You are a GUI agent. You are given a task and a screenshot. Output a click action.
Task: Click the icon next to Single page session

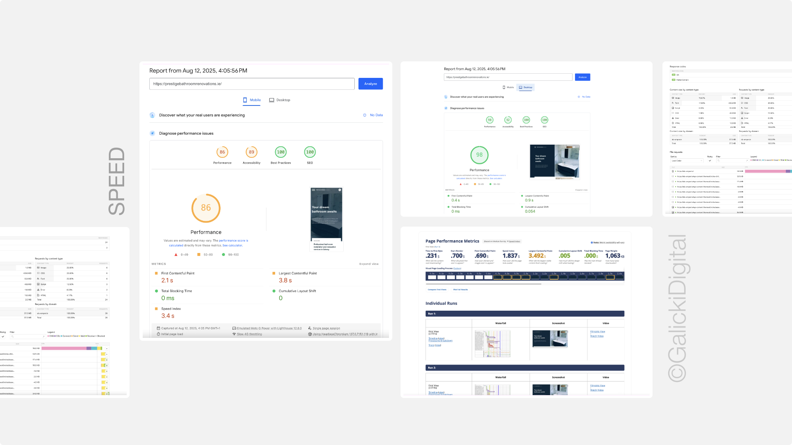click(310, 328)
